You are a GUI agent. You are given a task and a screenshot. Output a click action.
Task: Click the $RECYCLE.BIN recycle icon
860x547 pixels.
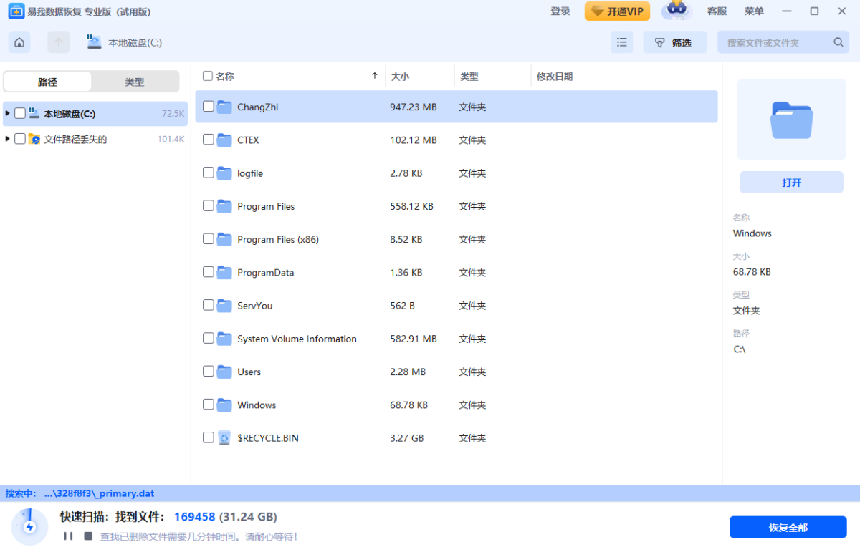pyautogui.click(x=224, y=437)
